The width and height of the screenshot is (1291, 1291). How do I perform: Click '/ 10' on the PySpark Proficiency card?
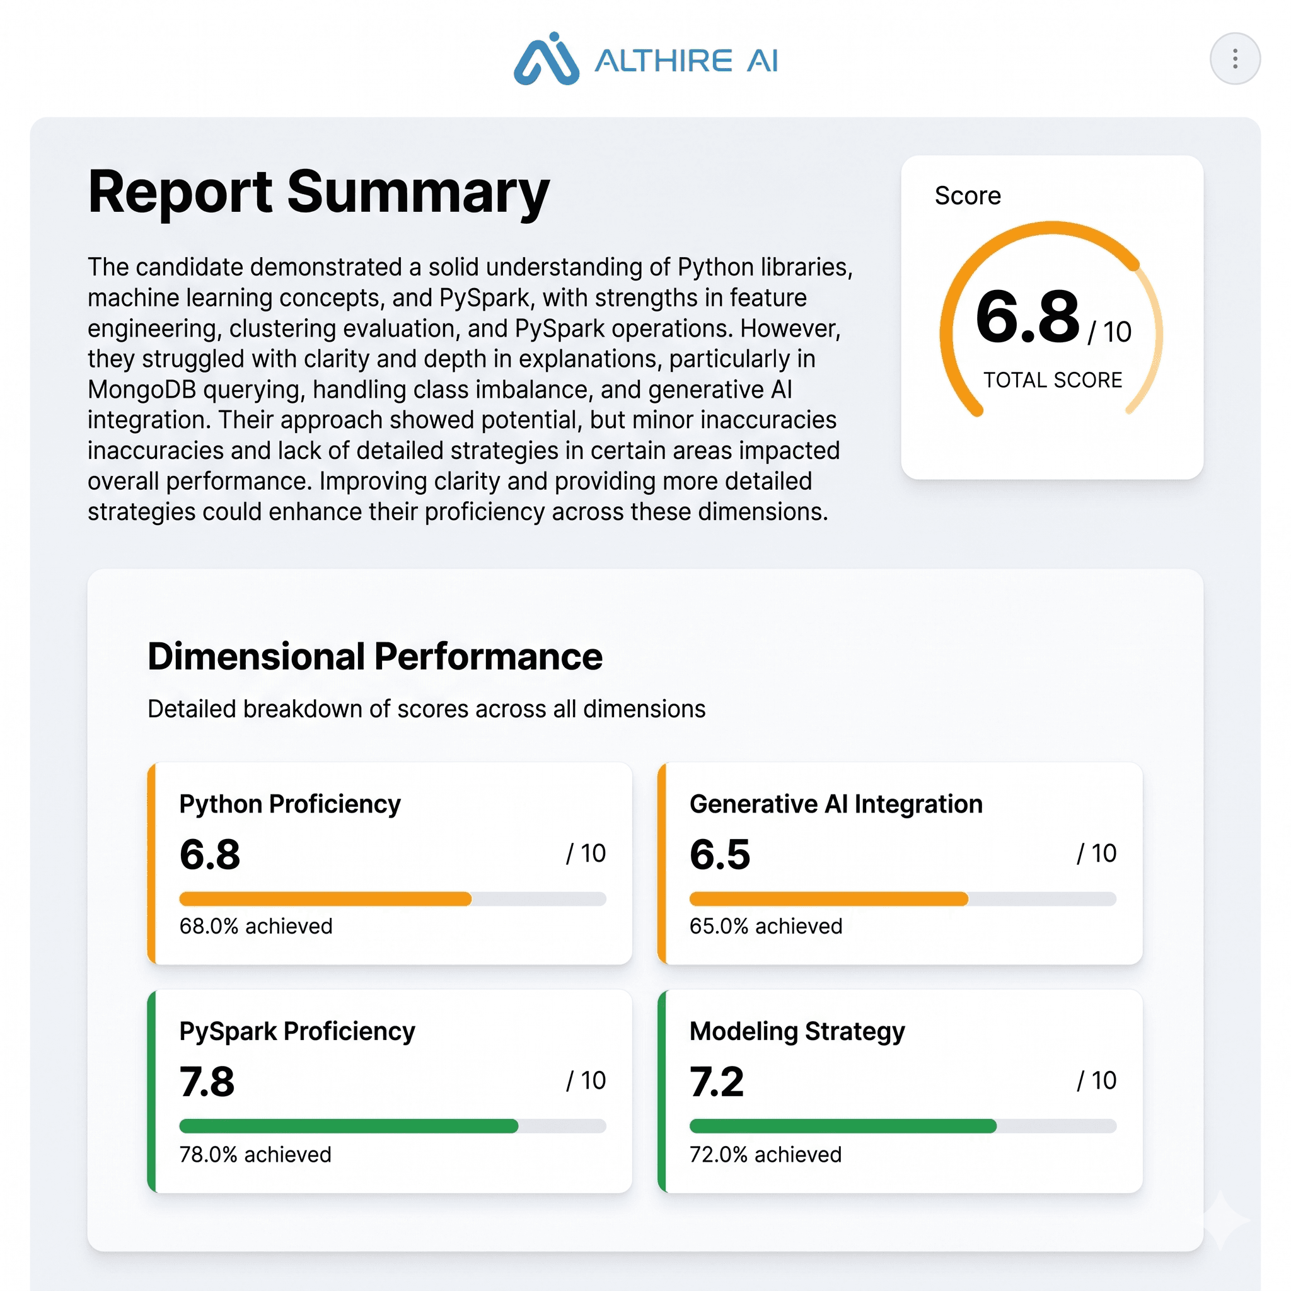[586, 1080]
